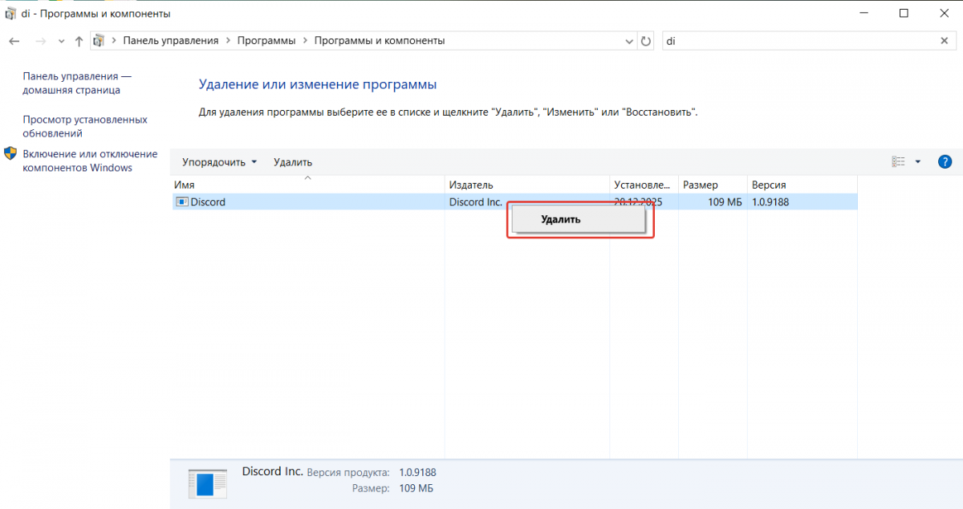Clear the search box text

point(944,40)
